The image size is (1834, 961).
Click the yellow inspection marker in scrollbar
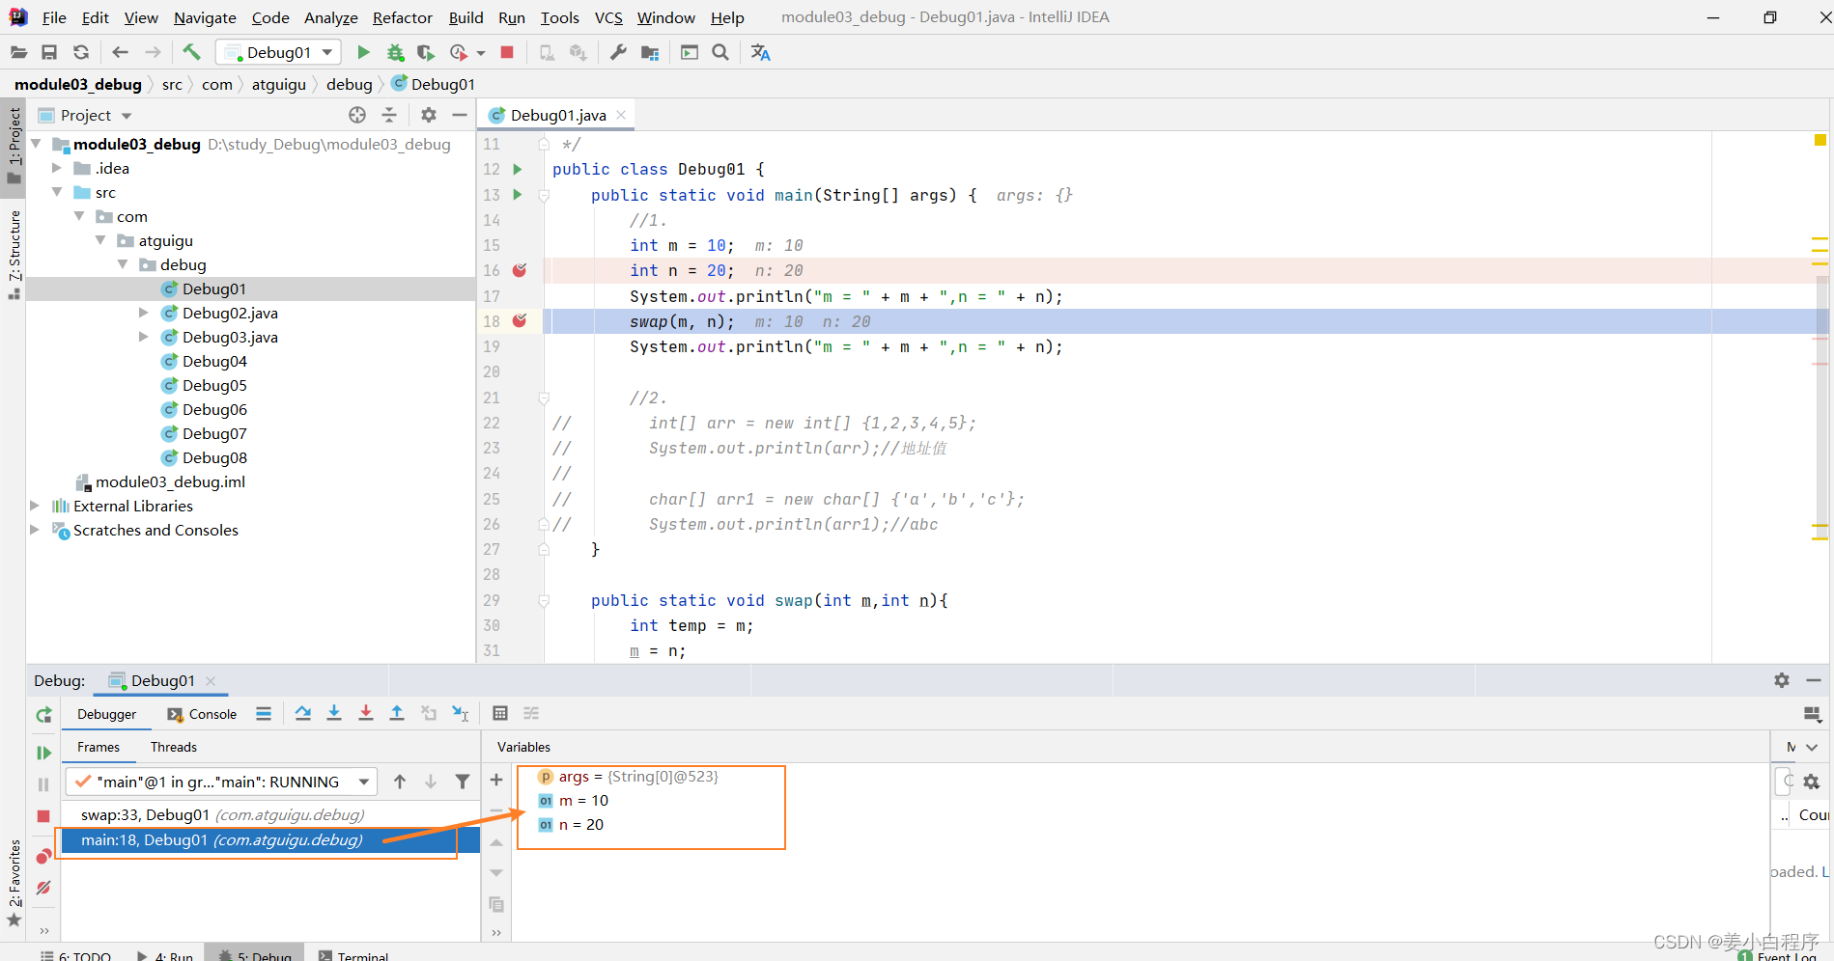pyautogui.click(x=1820, y=140)
